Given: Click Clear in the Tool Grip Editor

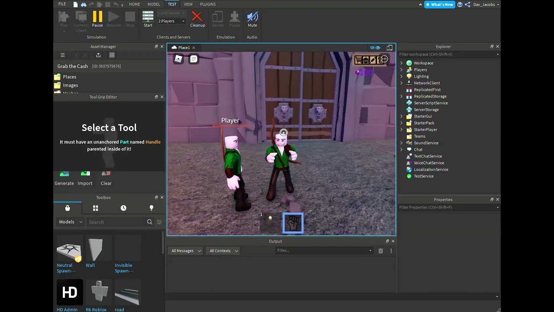Looking at the screenshot, I should click(106, 179).
